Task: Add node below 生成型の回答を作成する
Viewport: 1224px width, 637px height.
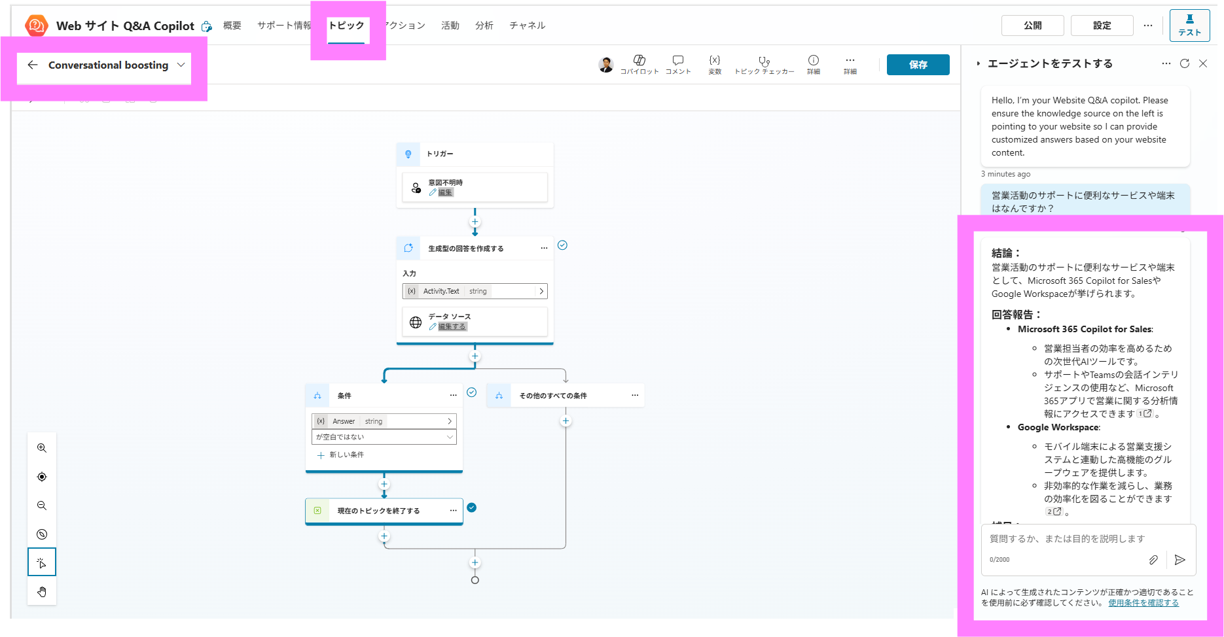Action: coord(475,356)
